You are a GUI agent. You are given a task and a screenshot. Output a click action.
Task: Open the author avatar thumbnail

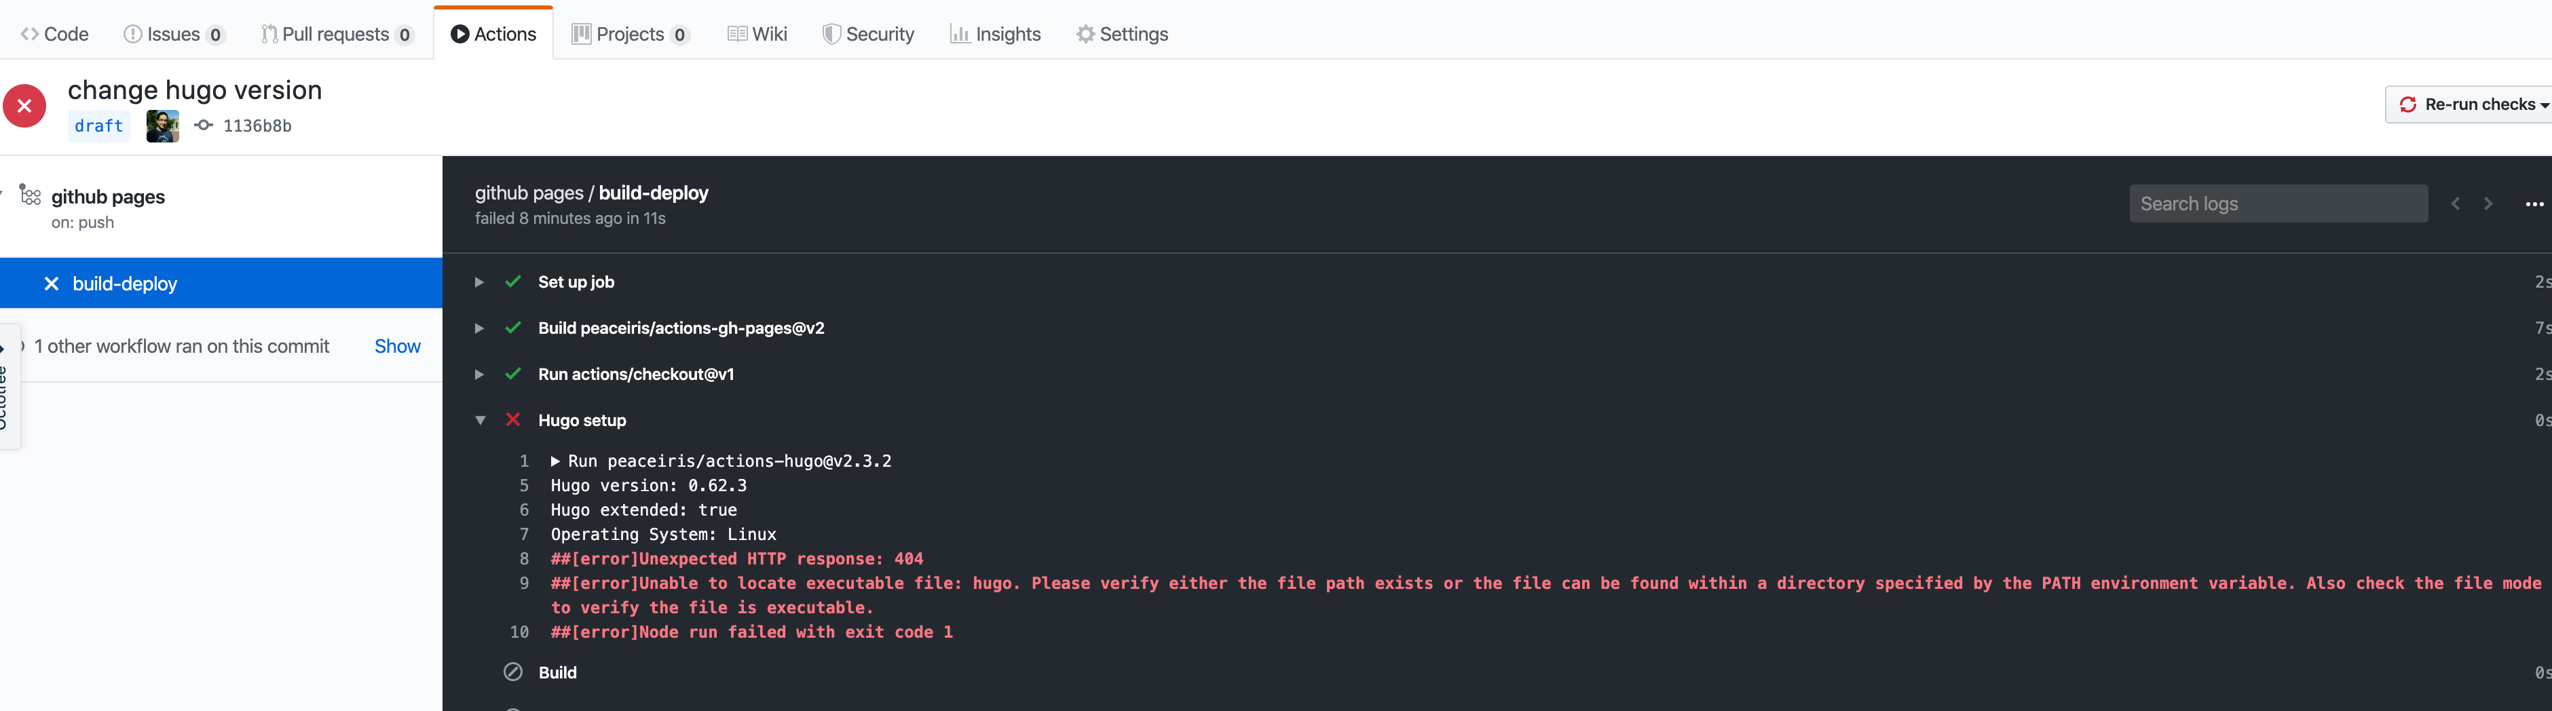162,126
